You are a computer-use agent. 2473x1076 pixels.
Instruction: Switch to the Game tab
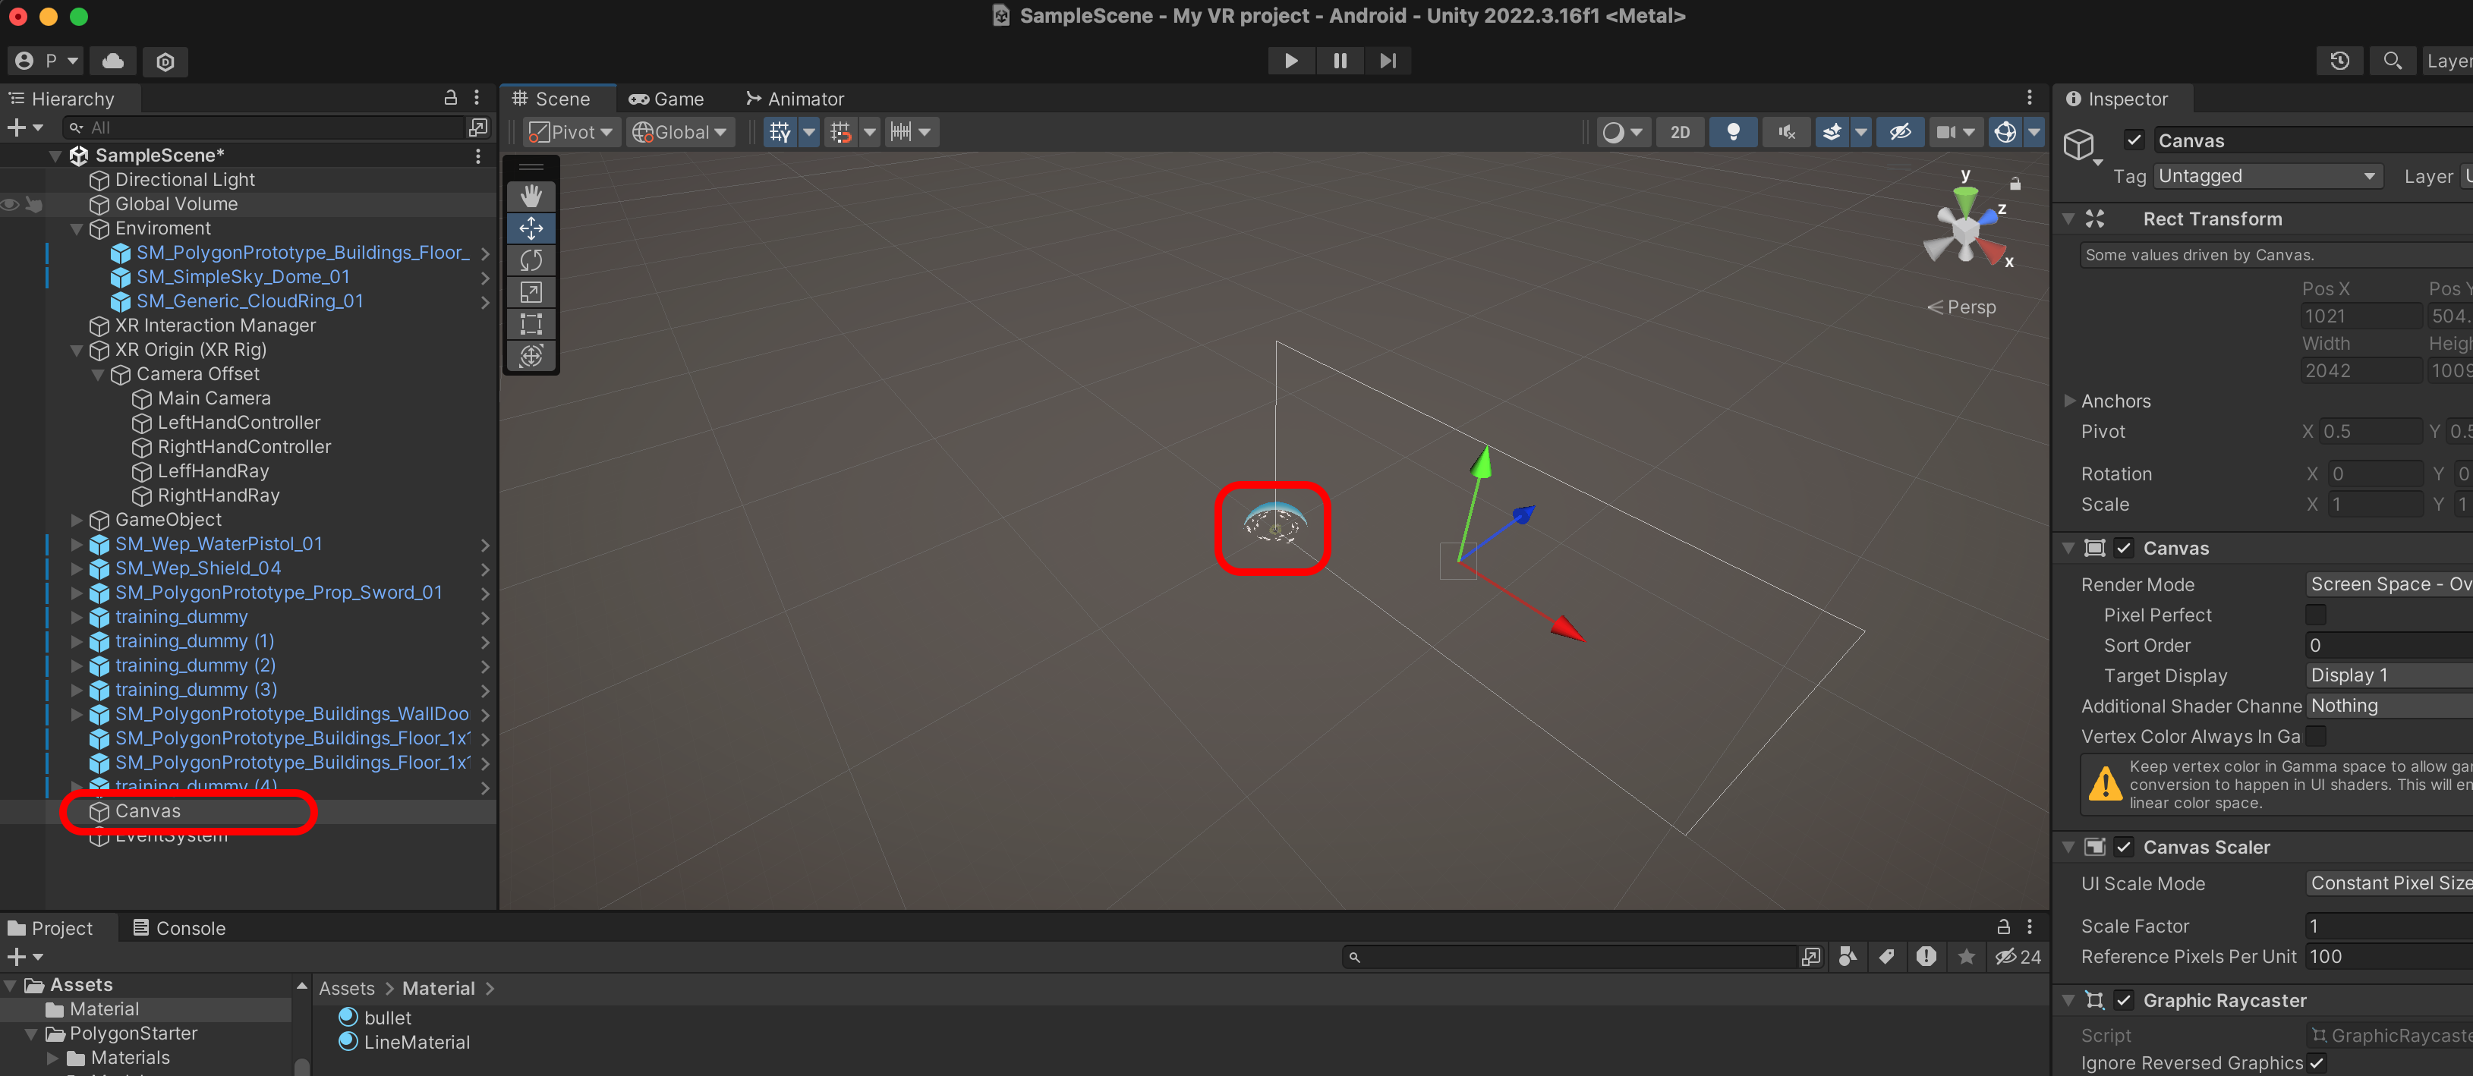[x=667, y=99]
